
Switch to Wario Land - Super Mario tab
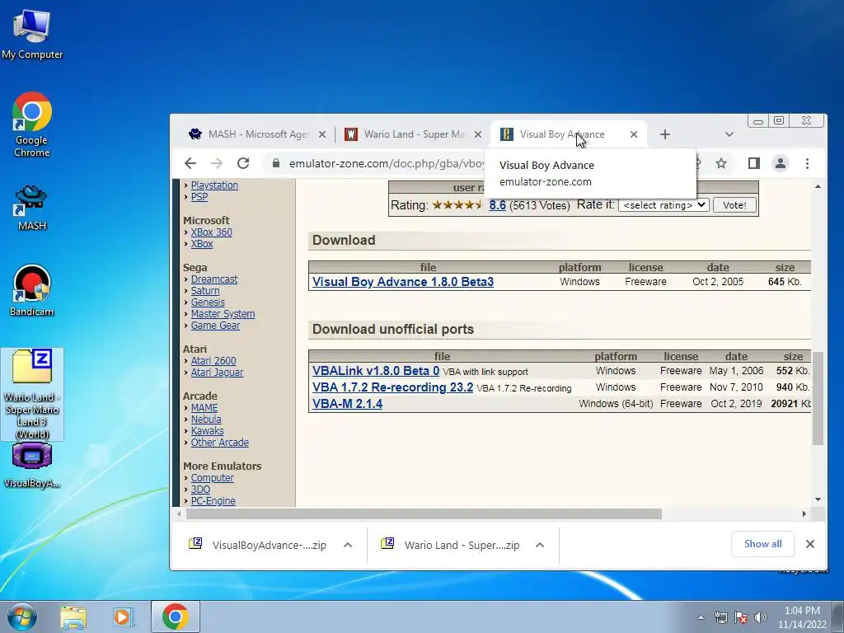tap(412, 134)
